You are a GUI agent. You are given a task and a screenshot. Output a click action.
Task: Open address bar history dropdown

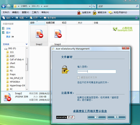[x=90, y=6]
